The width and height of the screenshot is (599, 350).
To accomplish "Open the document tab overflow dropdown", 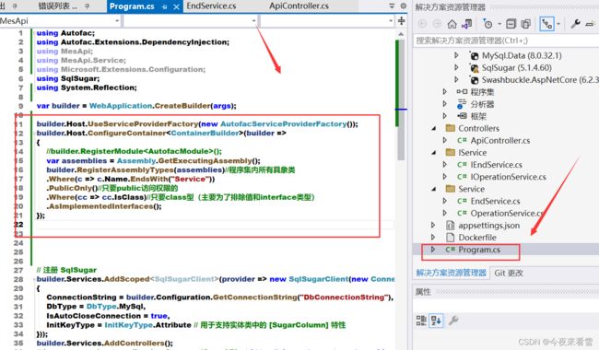I will click(392, 6).
